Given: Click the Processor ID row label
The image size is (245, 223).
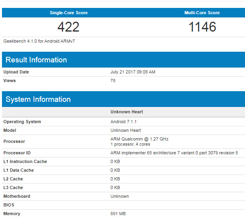Looking at the screenshot, I should click(17, 153).
